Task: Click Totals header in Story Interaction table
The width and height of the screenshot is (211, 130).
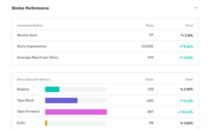Action: click(x=149, y=80)
